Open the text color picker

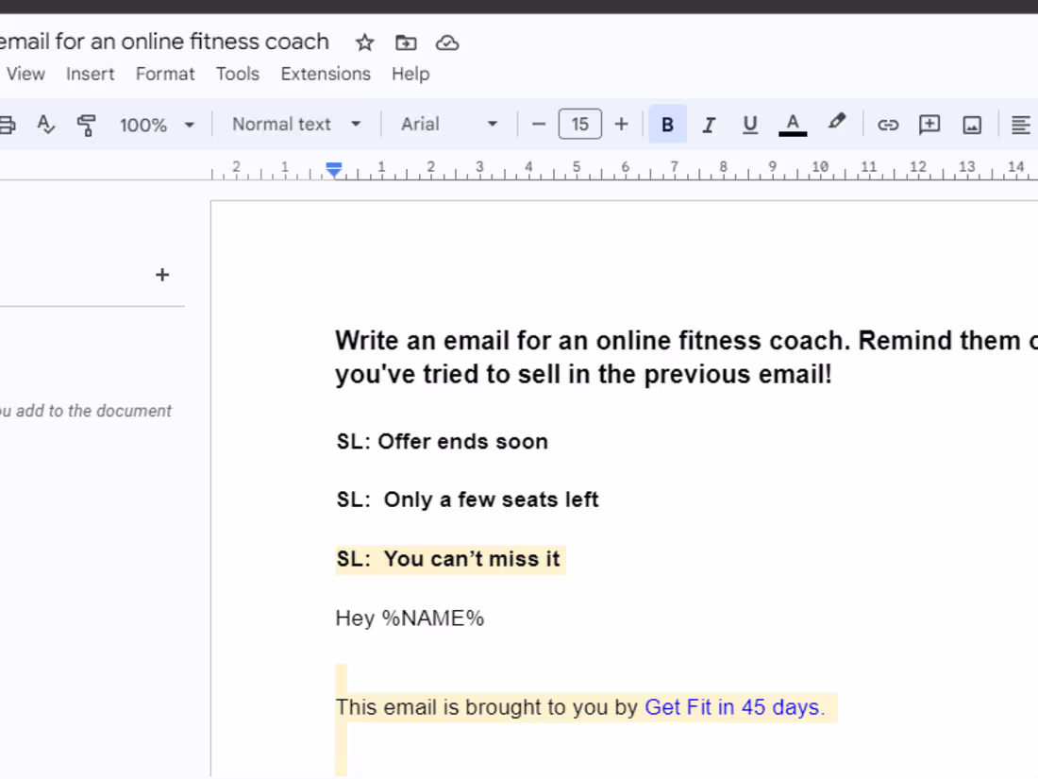click(x=793, y=124)
